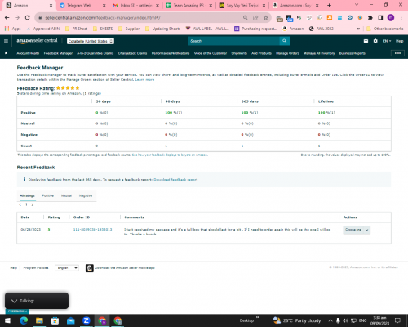
Task: Open the weather widget showing Partly cloudy
Action: pyautogui.click(x=297, y=320)
